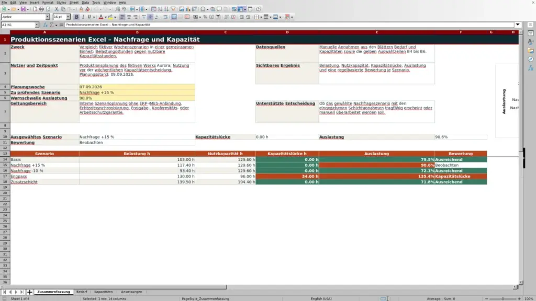Screen dimensions: 536x301
Task: Apply the red font color swatch
Action: 101,17
